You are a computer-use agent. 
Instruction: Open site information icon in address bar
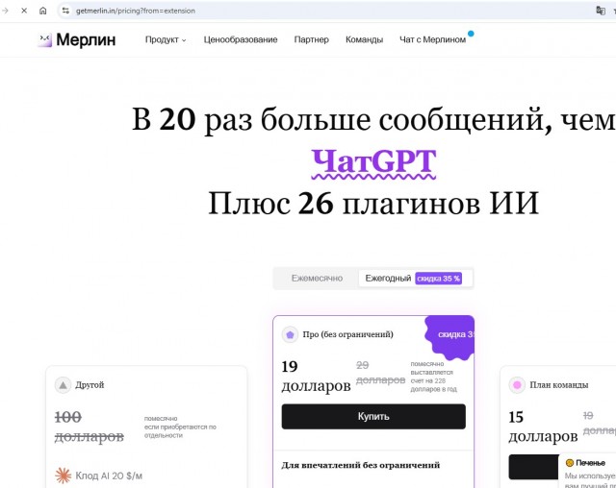[65, 11]
